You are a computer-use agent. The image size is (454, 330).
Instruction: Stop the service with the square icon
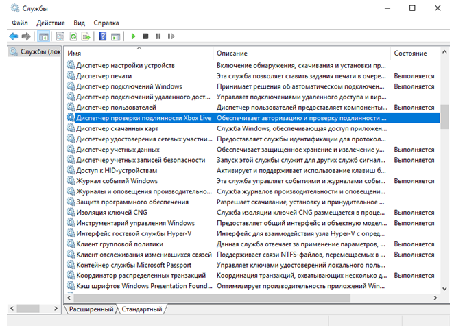click(145, 36)
